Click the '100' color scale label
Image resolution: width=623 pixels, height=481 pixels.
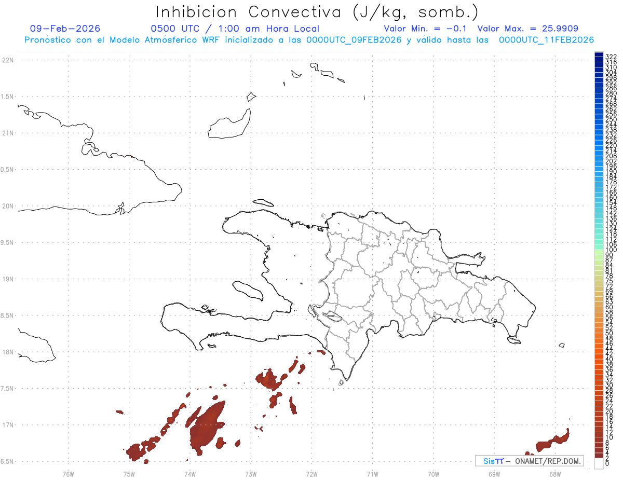(x=611, y=251)
